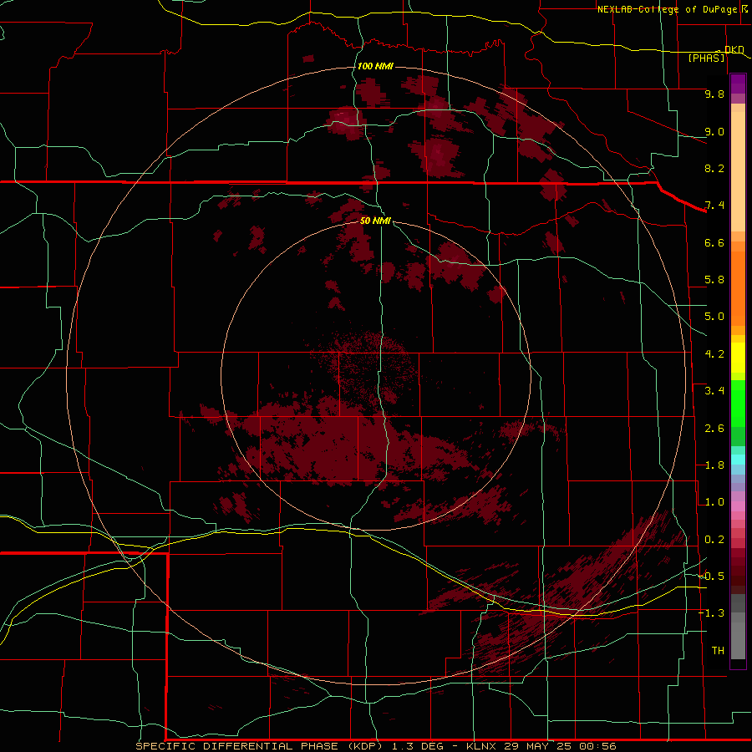
Task: Click the 100 NMI range ring label
Action: point(375,66)
